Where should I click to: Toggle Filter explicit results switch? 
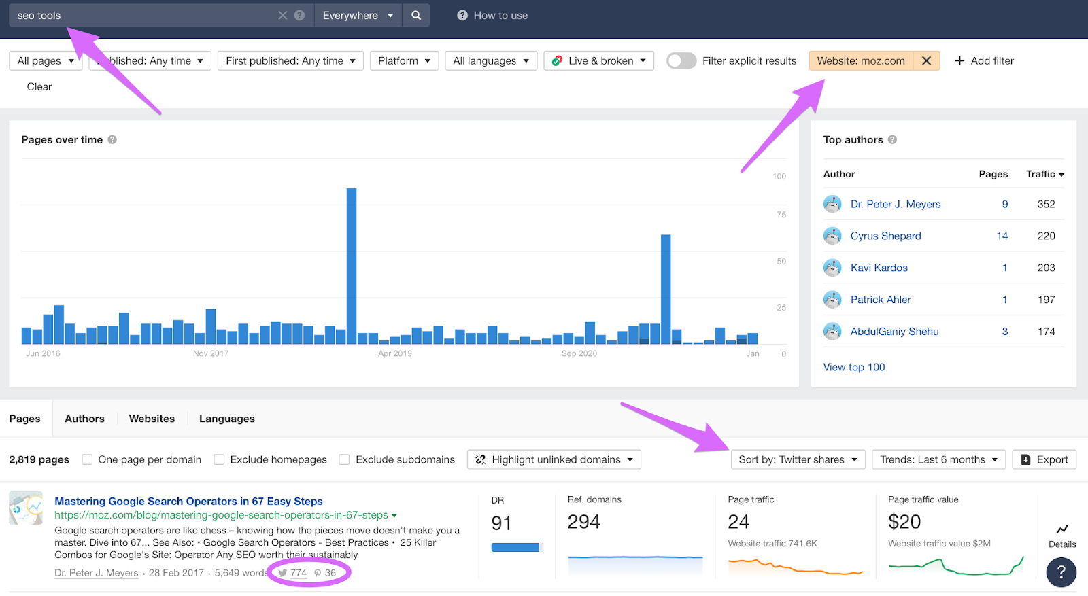click(681, 60)
